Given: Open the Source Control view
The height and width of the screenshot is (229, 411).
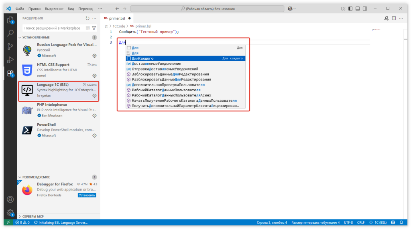Looking at the screenshot, I should 10,46.
